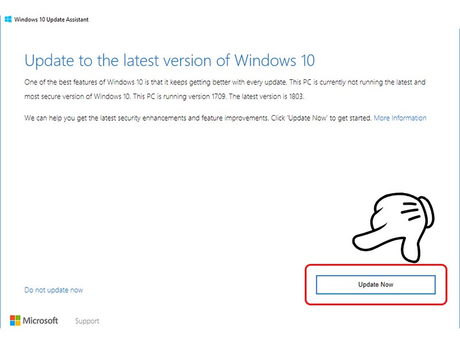Click the word Windows in the blue heading
460x345 pixels.
(265, 60)
